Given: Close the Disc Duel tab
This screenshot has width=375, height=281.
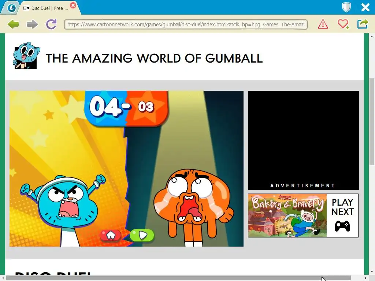Looking at the screenshot, I should (x=73, y=5).
